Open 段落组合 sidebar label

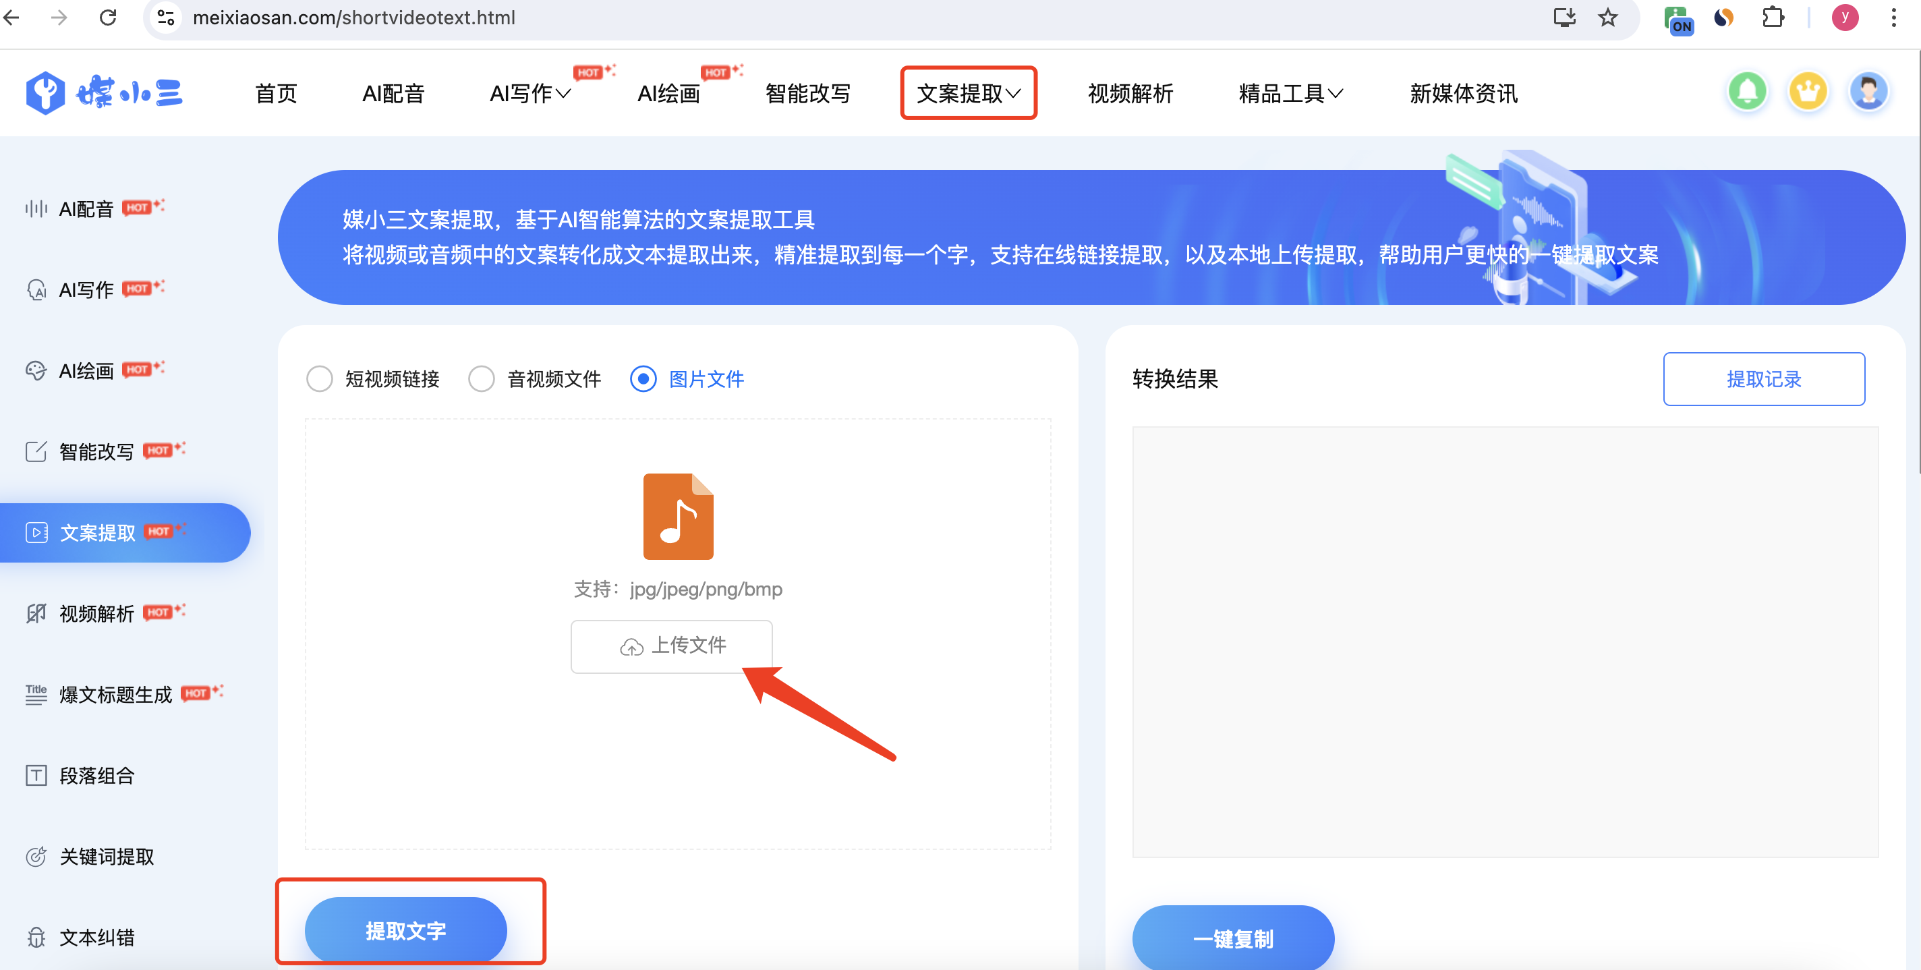[x=97, y=776]
